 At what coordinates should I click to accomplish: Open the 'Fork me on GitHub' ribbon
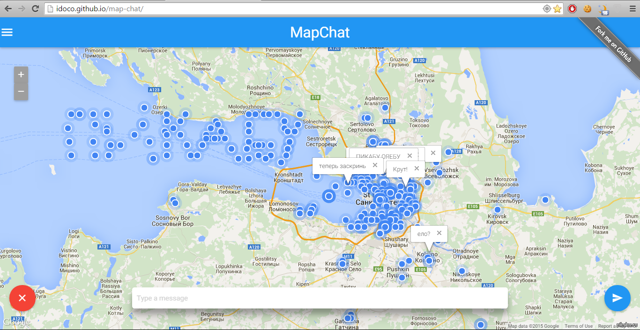click(613, 43)
